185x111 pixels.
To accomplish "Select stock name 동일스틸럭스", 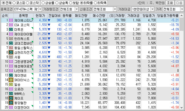I will coord(23,48).
